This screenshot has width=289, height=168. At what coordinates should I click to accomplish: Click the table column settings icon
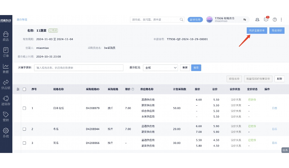18,89
